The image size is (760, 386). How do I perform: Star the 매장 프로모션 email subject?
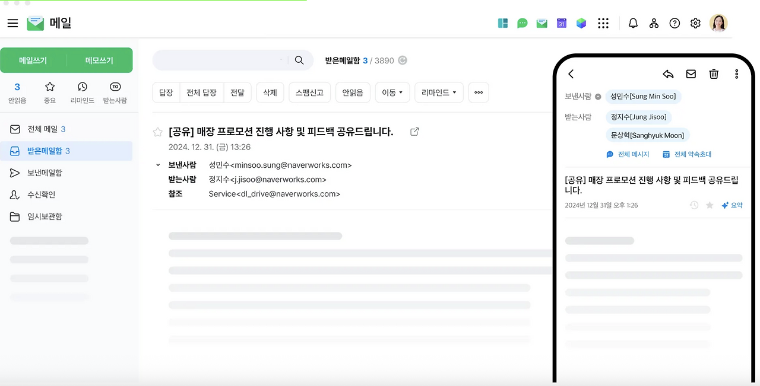157,132
